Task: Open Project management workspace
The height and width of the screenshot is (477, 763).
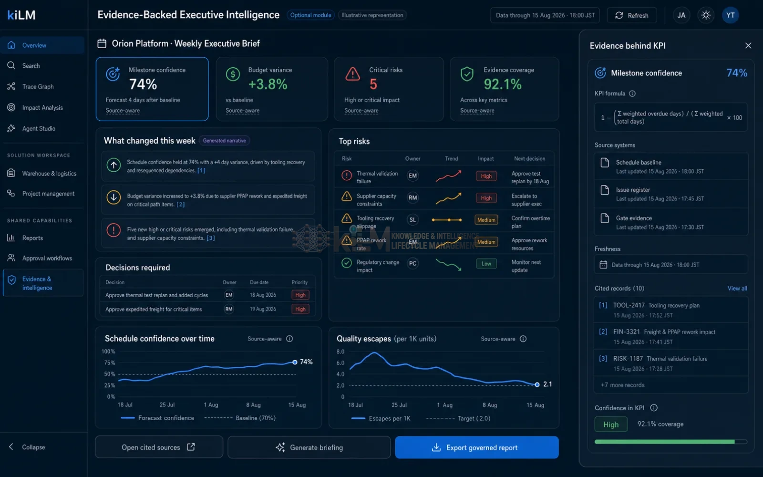Action: (43, 194)
